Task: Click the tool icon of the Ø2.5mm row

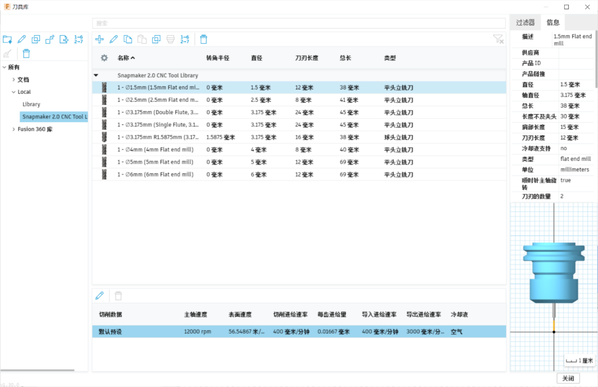Action: [104, 100]
